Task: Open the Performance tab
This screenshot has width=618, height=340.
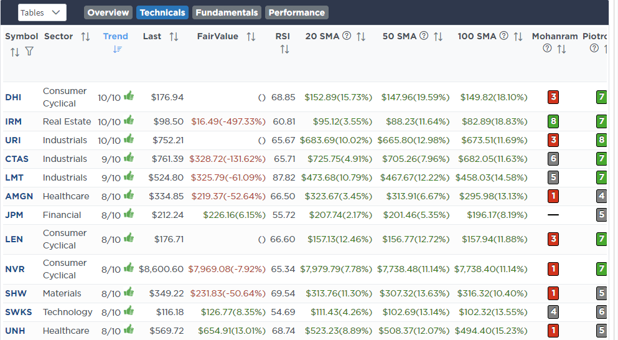Action: [296, 12]
